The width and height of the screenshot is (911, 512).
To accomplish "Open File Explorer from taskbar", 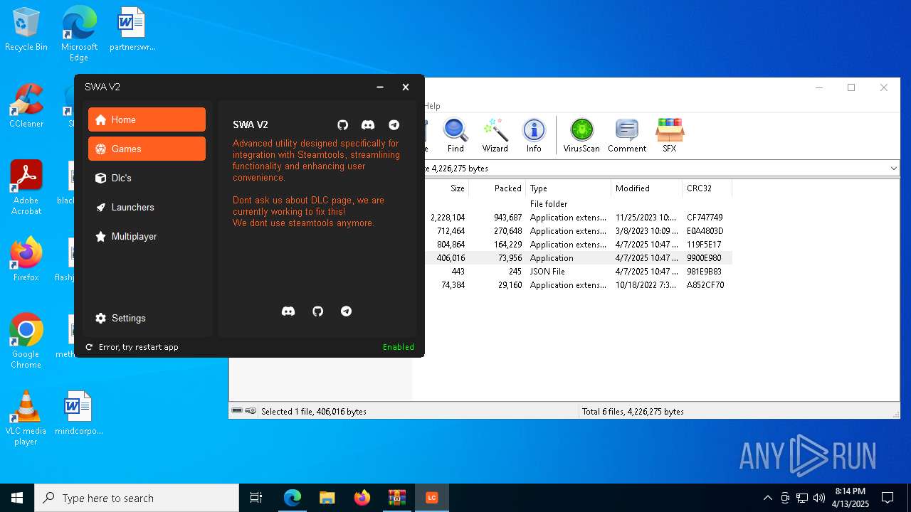I will pyautogui.click(x=327, y=498).
